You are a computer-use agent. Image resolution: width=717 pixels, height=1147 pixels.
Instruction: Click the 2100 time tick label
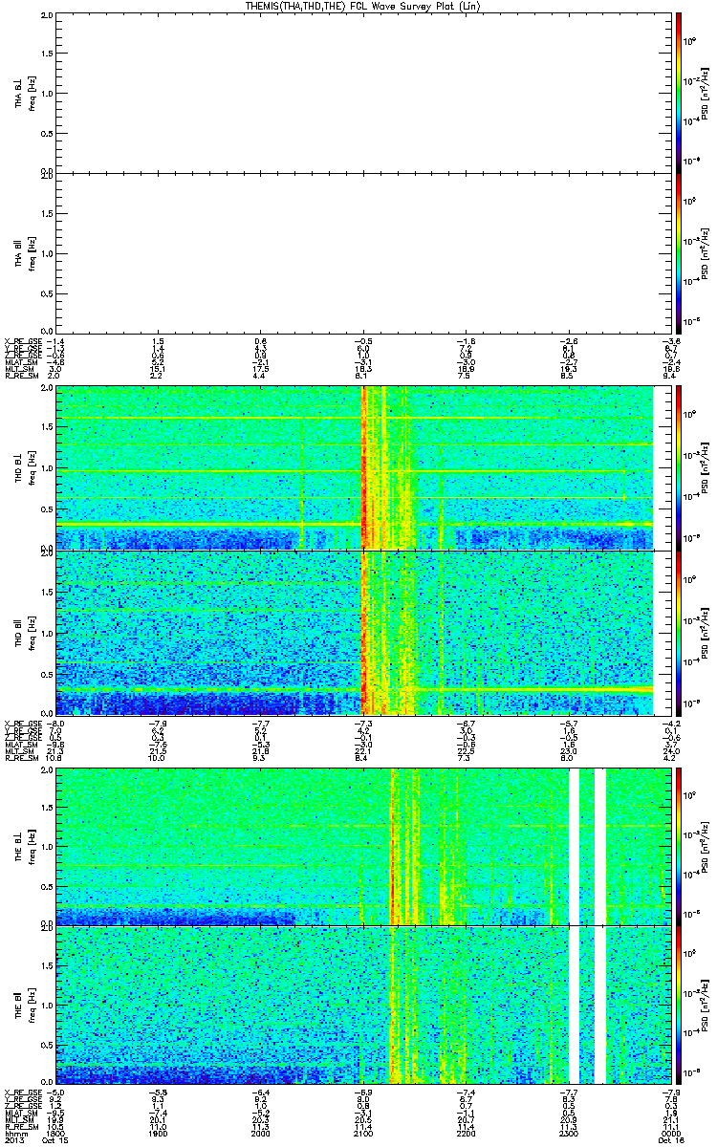pos(361,1134)
